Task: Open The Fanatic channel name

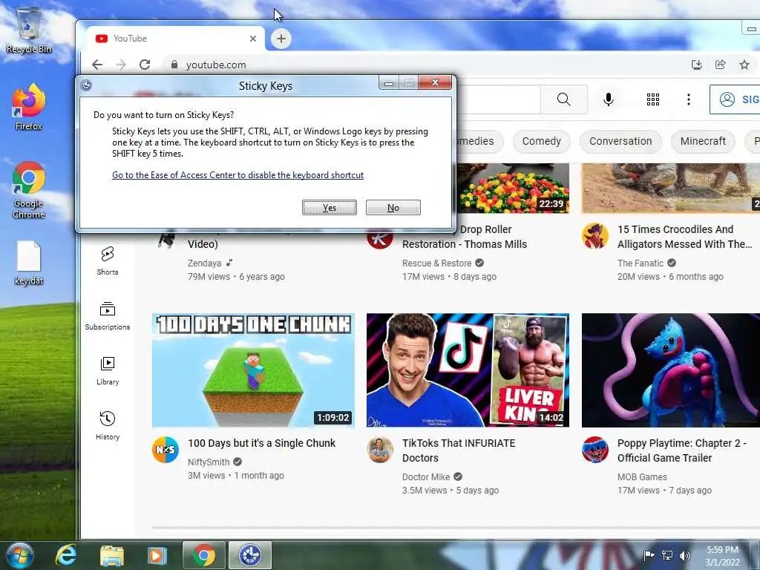Action: pos(641,263)
